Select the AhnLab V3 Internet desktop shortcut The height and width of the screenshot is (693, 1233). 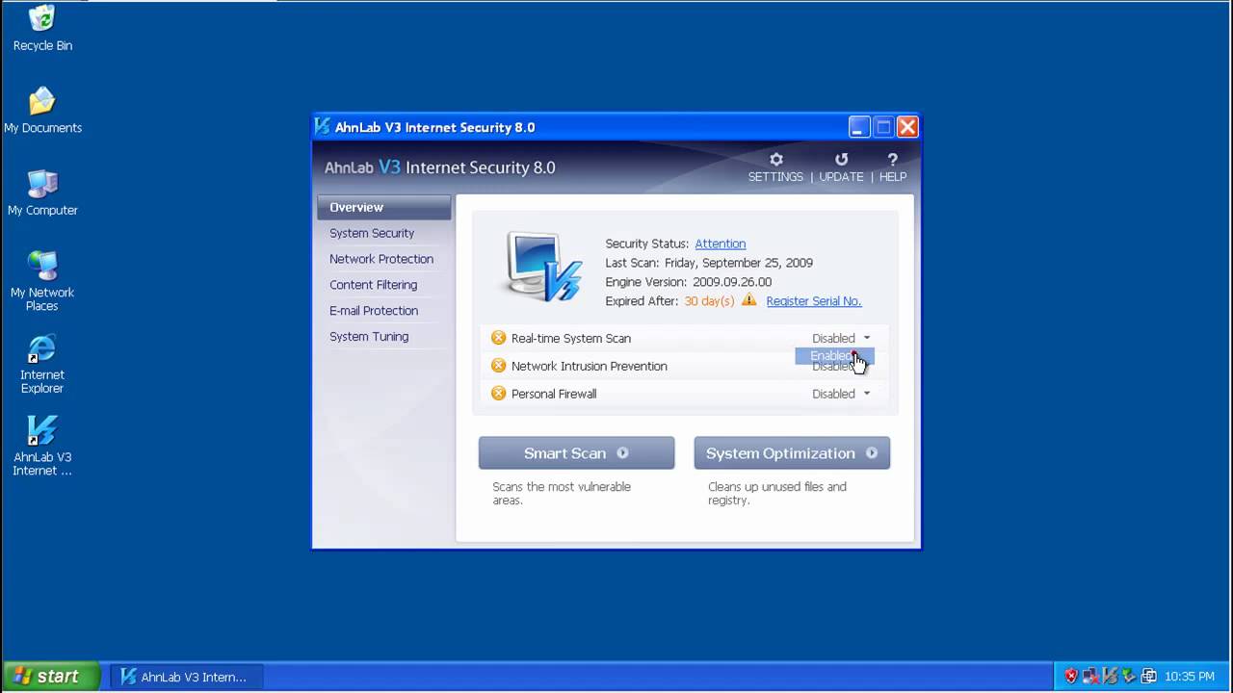42,446
